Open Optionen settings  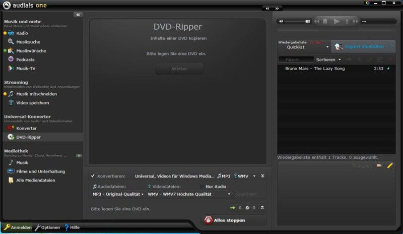tap(47, 227)
